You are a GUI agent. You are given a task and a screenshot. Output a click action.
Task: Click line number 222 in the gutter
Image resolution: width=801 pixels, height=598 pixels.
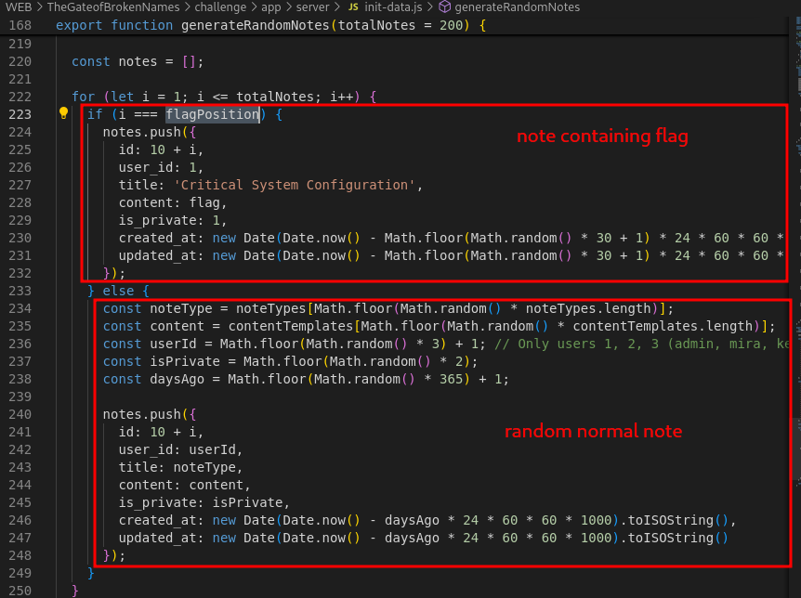[x=19, y=97]
